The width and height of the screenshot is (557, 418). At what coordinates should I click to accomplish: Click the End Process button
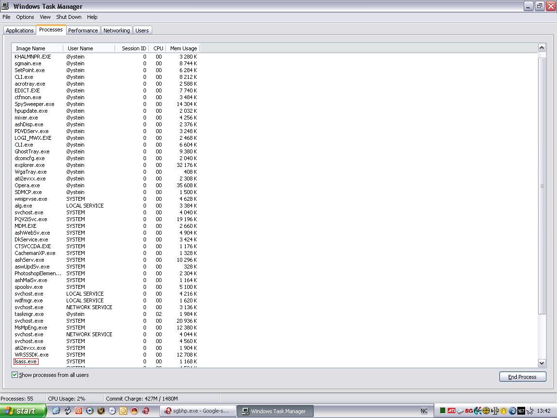[522, 377]
